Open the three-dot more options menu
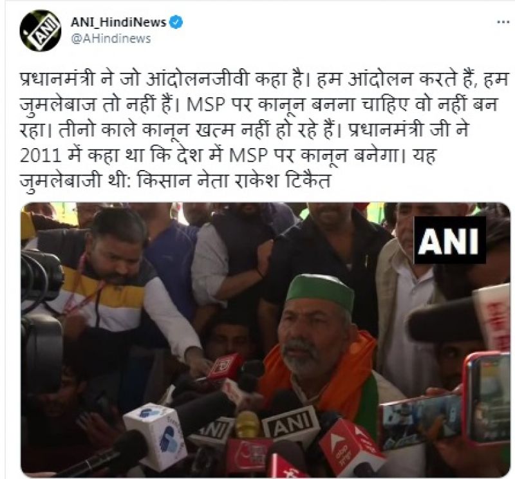Screen dimensions: 515x479 (503, 23)
